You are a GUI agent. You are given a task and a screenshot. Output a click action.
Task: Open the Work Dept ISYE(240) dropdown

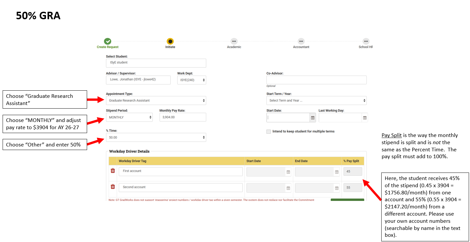point(192,80)
